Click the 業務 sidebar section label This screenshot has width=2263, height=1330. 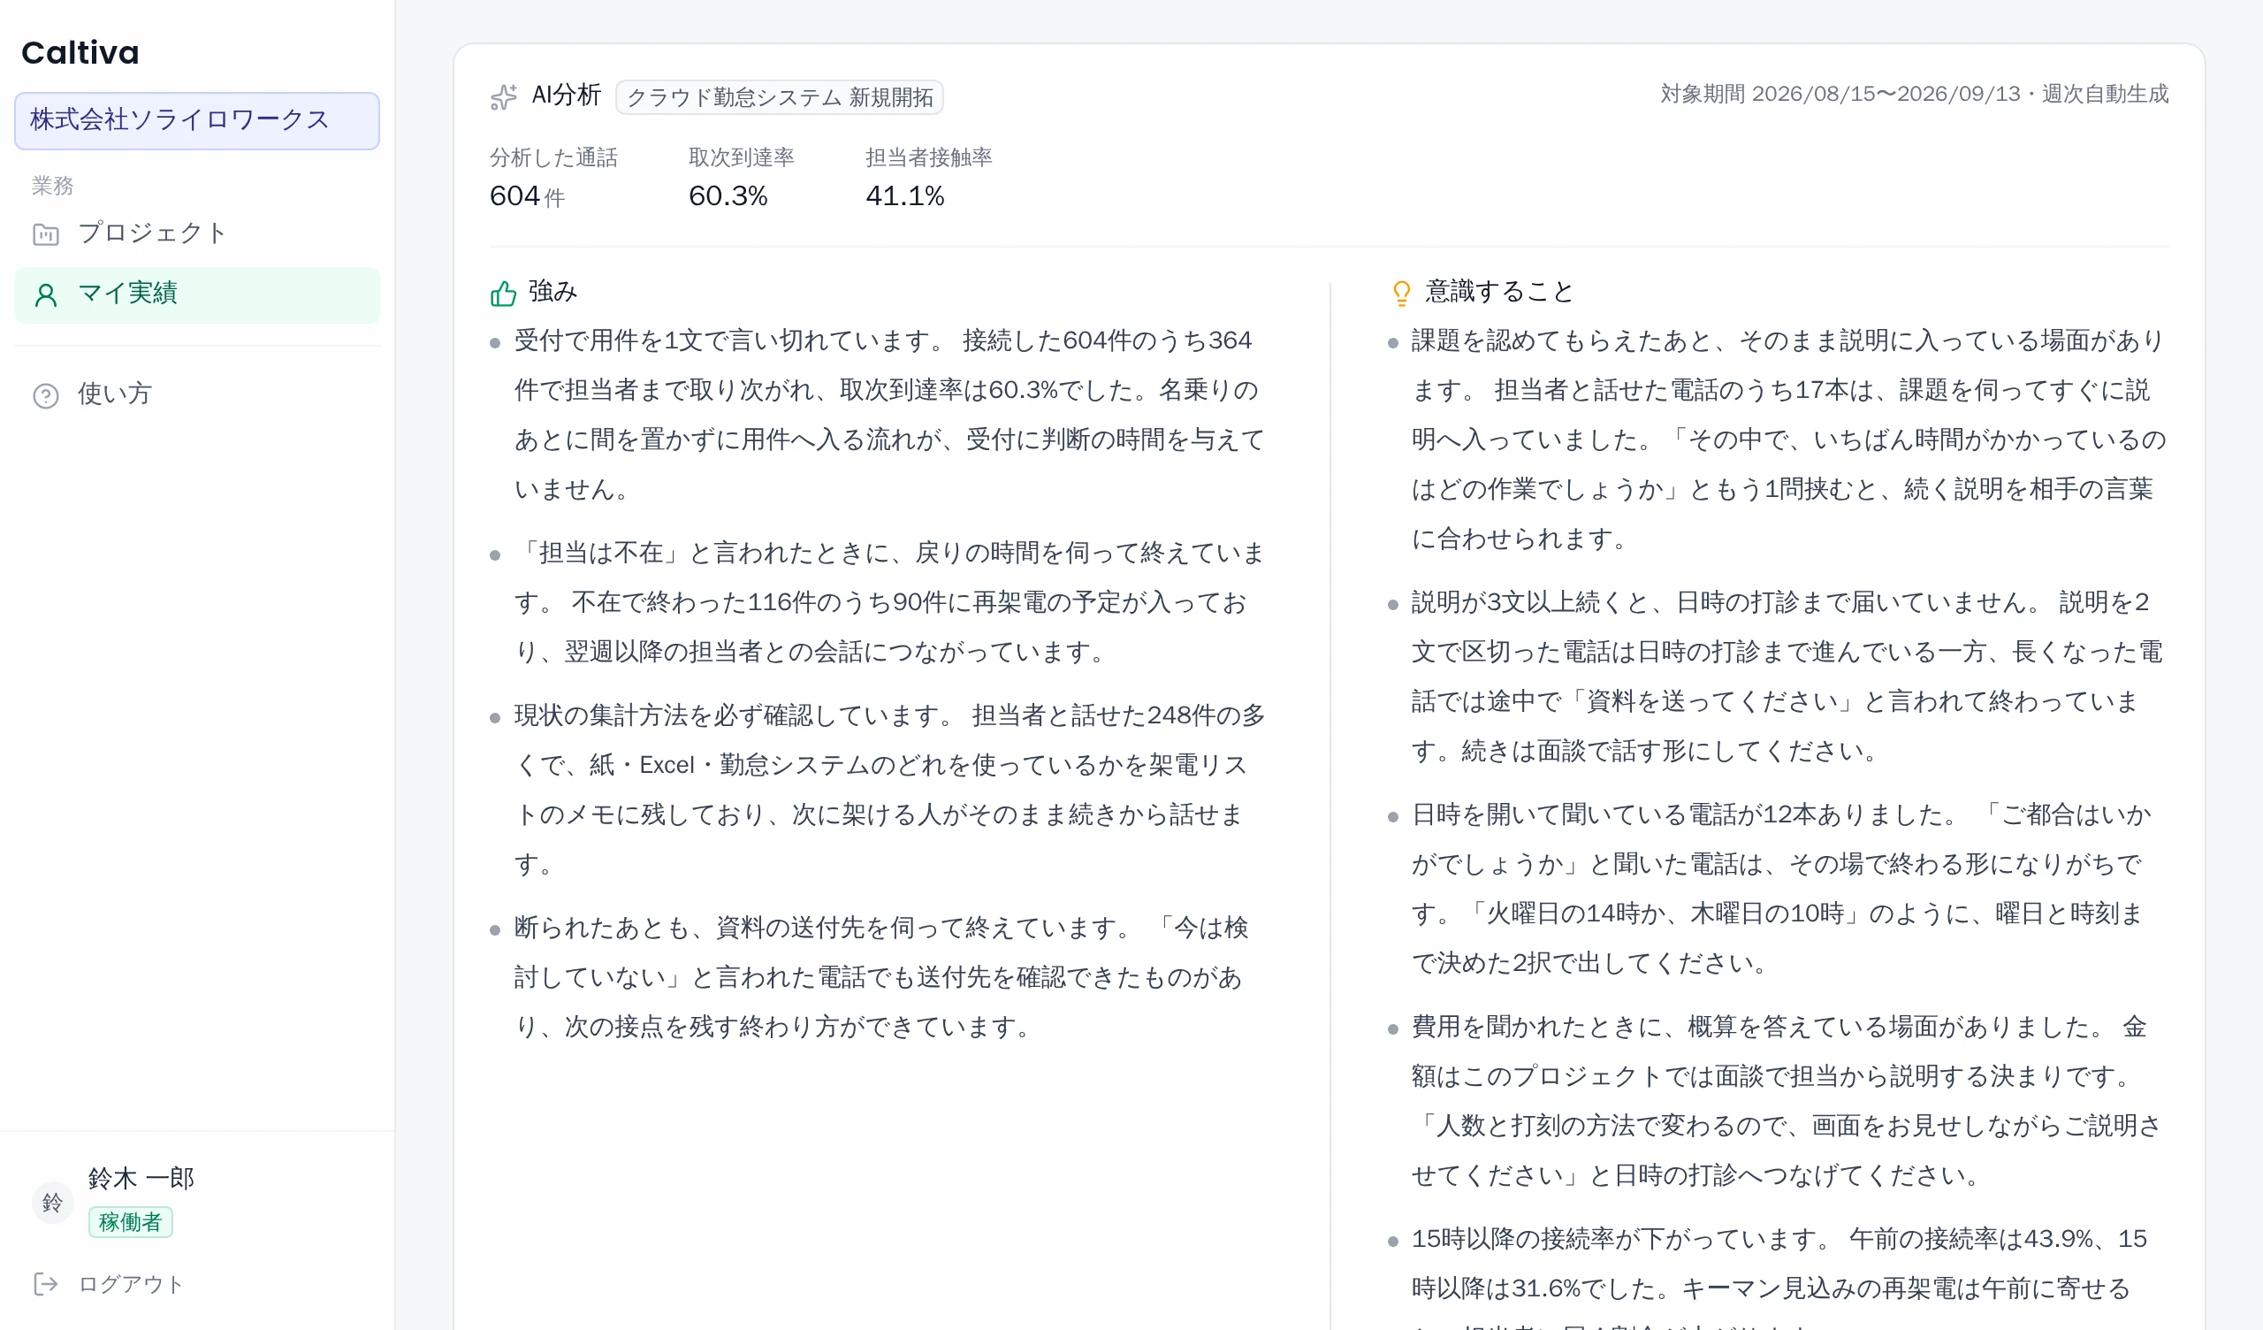(53, 186)
